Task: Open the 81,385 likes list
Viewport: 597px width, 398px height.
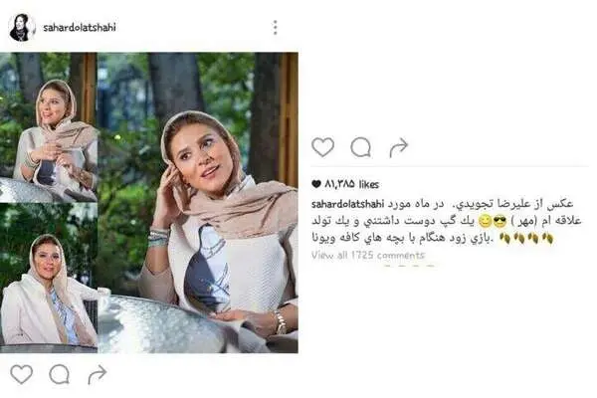Action: [351, 184]
